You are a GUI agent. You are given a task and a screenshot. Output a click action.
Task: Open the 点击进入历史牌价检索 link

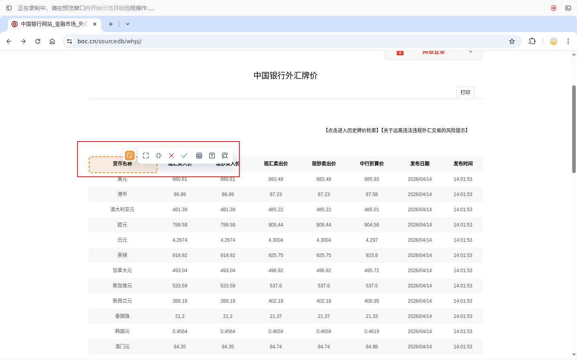click(x=352, y=130)
